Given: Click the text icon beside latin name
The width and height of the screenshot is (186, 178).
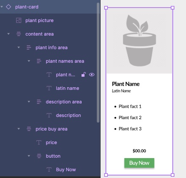Looking at the screenshot, I should [x=49, y=88].
